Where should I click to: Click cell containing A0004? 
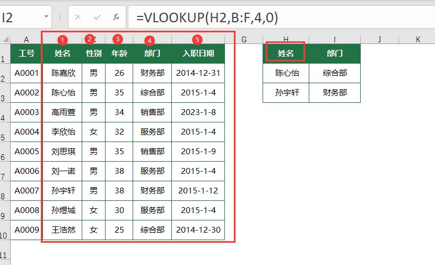click(27, 132)
